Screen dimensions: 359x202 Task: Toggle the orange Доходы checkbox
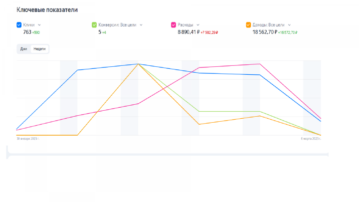point(248,24)
